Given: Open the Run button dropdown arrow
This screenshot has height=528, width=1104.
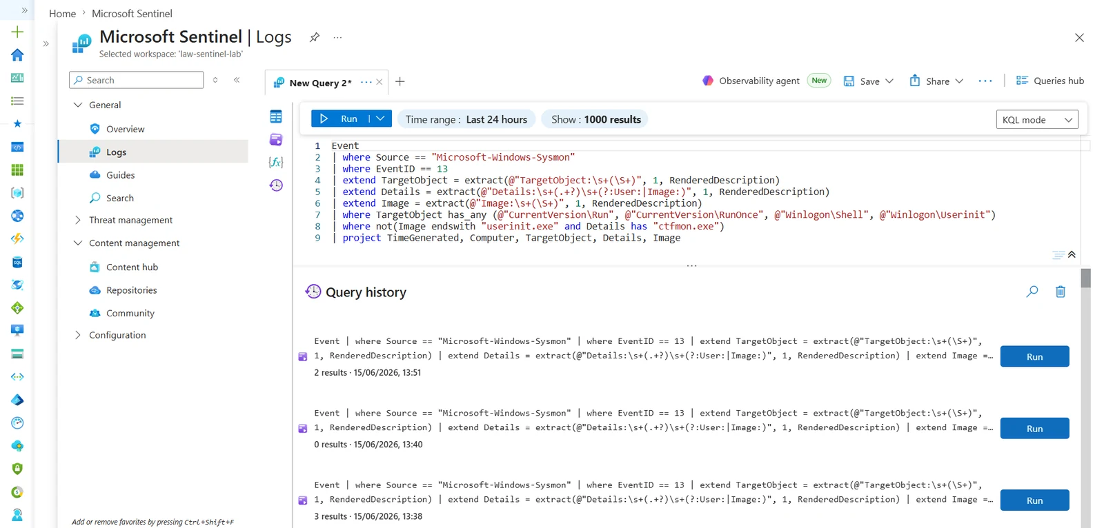Looking at the screenshot, I should point(380,119).
